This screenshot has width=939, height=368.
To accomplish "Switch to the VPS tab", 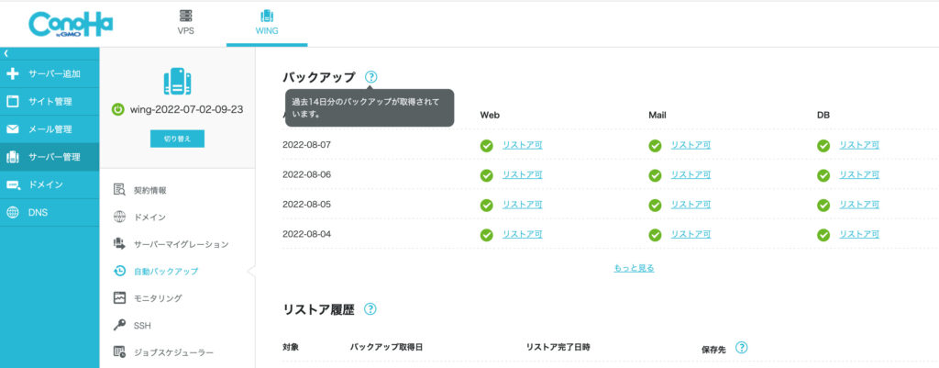I will 186,22.
